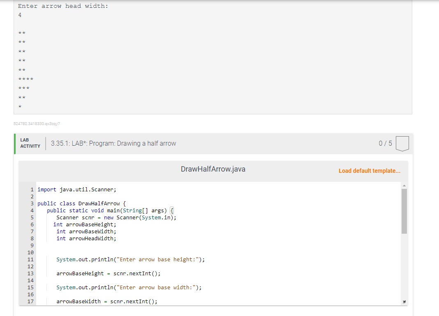439x316 pixels.
Task: Click the resize handle below the code editor
Action: pos(404,302)
